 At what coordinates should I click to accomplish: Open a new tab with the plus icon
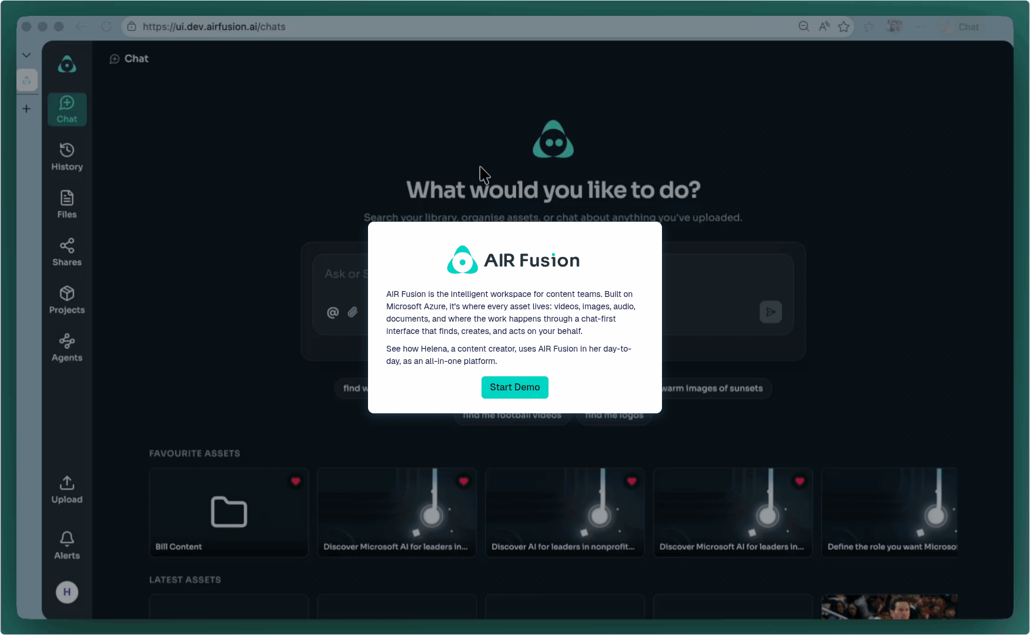(x=26, y=109)
